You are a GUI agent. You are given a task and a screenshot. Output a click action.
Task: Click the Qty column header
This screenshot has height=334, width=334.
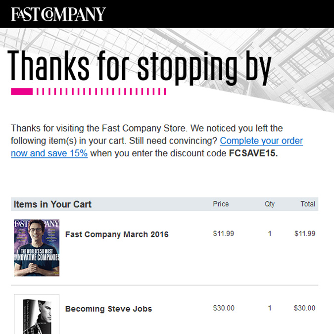(270, 204)
